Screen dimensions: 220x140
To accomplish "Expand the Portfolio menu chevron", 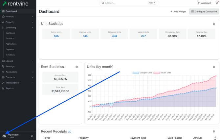I will (x=33, y=16).
